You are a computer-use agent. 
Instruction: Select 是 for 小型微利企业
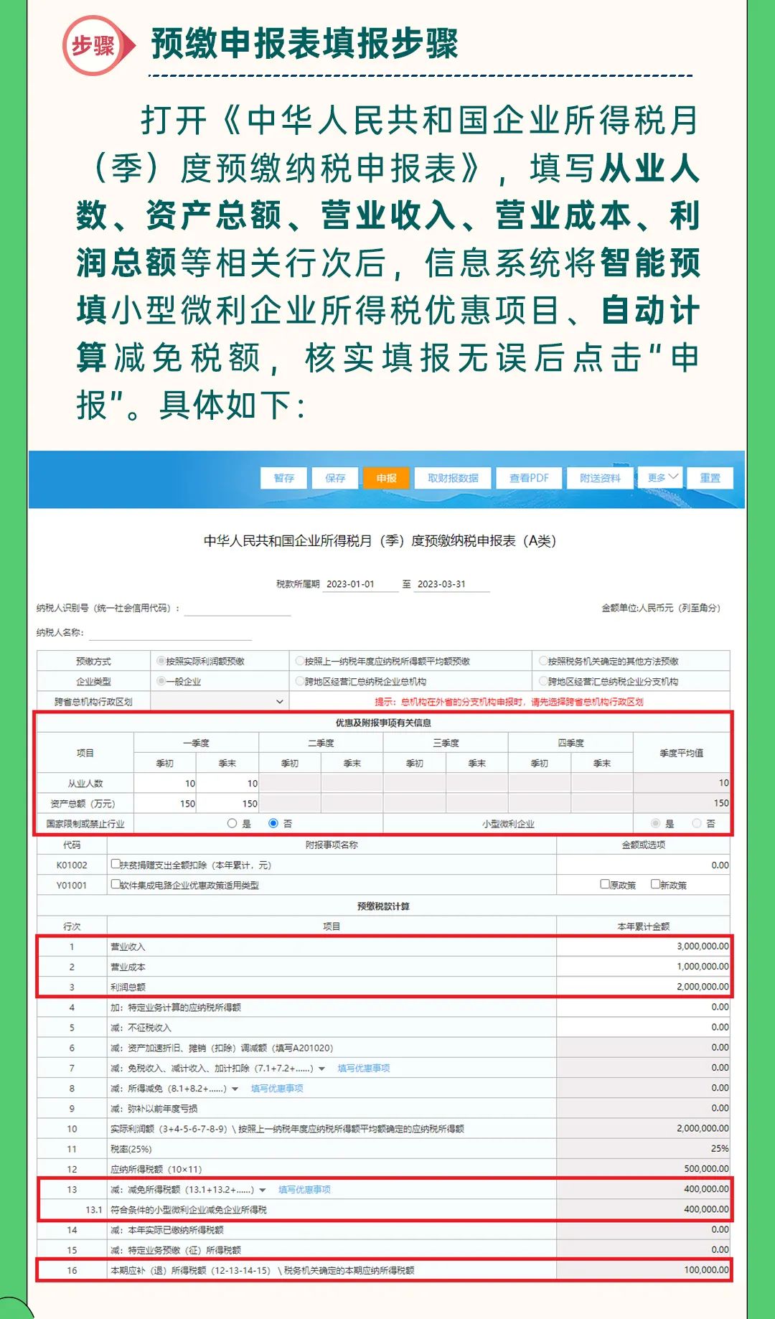tap(655, 823)
